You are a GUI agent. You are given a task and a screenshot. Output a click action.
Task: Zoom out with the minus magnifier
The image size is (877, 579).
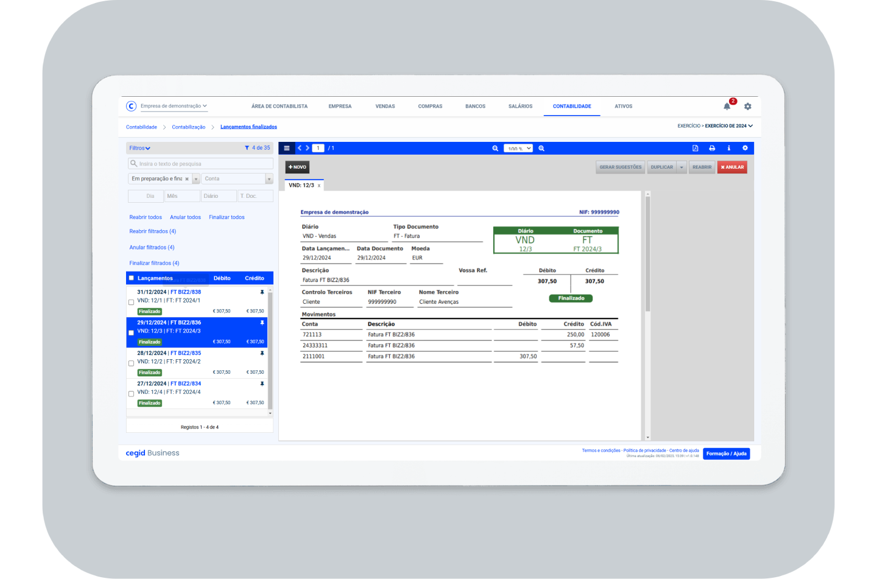pyautogui.click(x=495, y=148)
